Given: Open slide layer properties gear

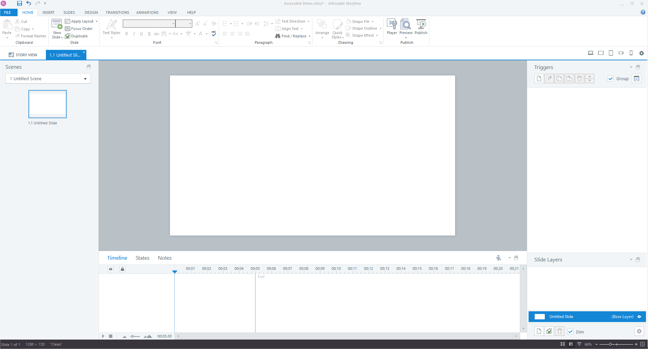Looking at the screenshot, I should coord(639,331).
